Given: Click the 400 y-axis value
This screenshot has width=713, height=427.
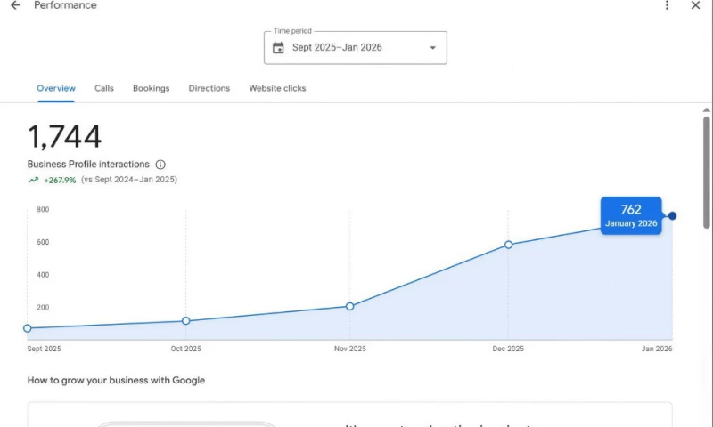Looking at the screenshot, I should point(43,275).
